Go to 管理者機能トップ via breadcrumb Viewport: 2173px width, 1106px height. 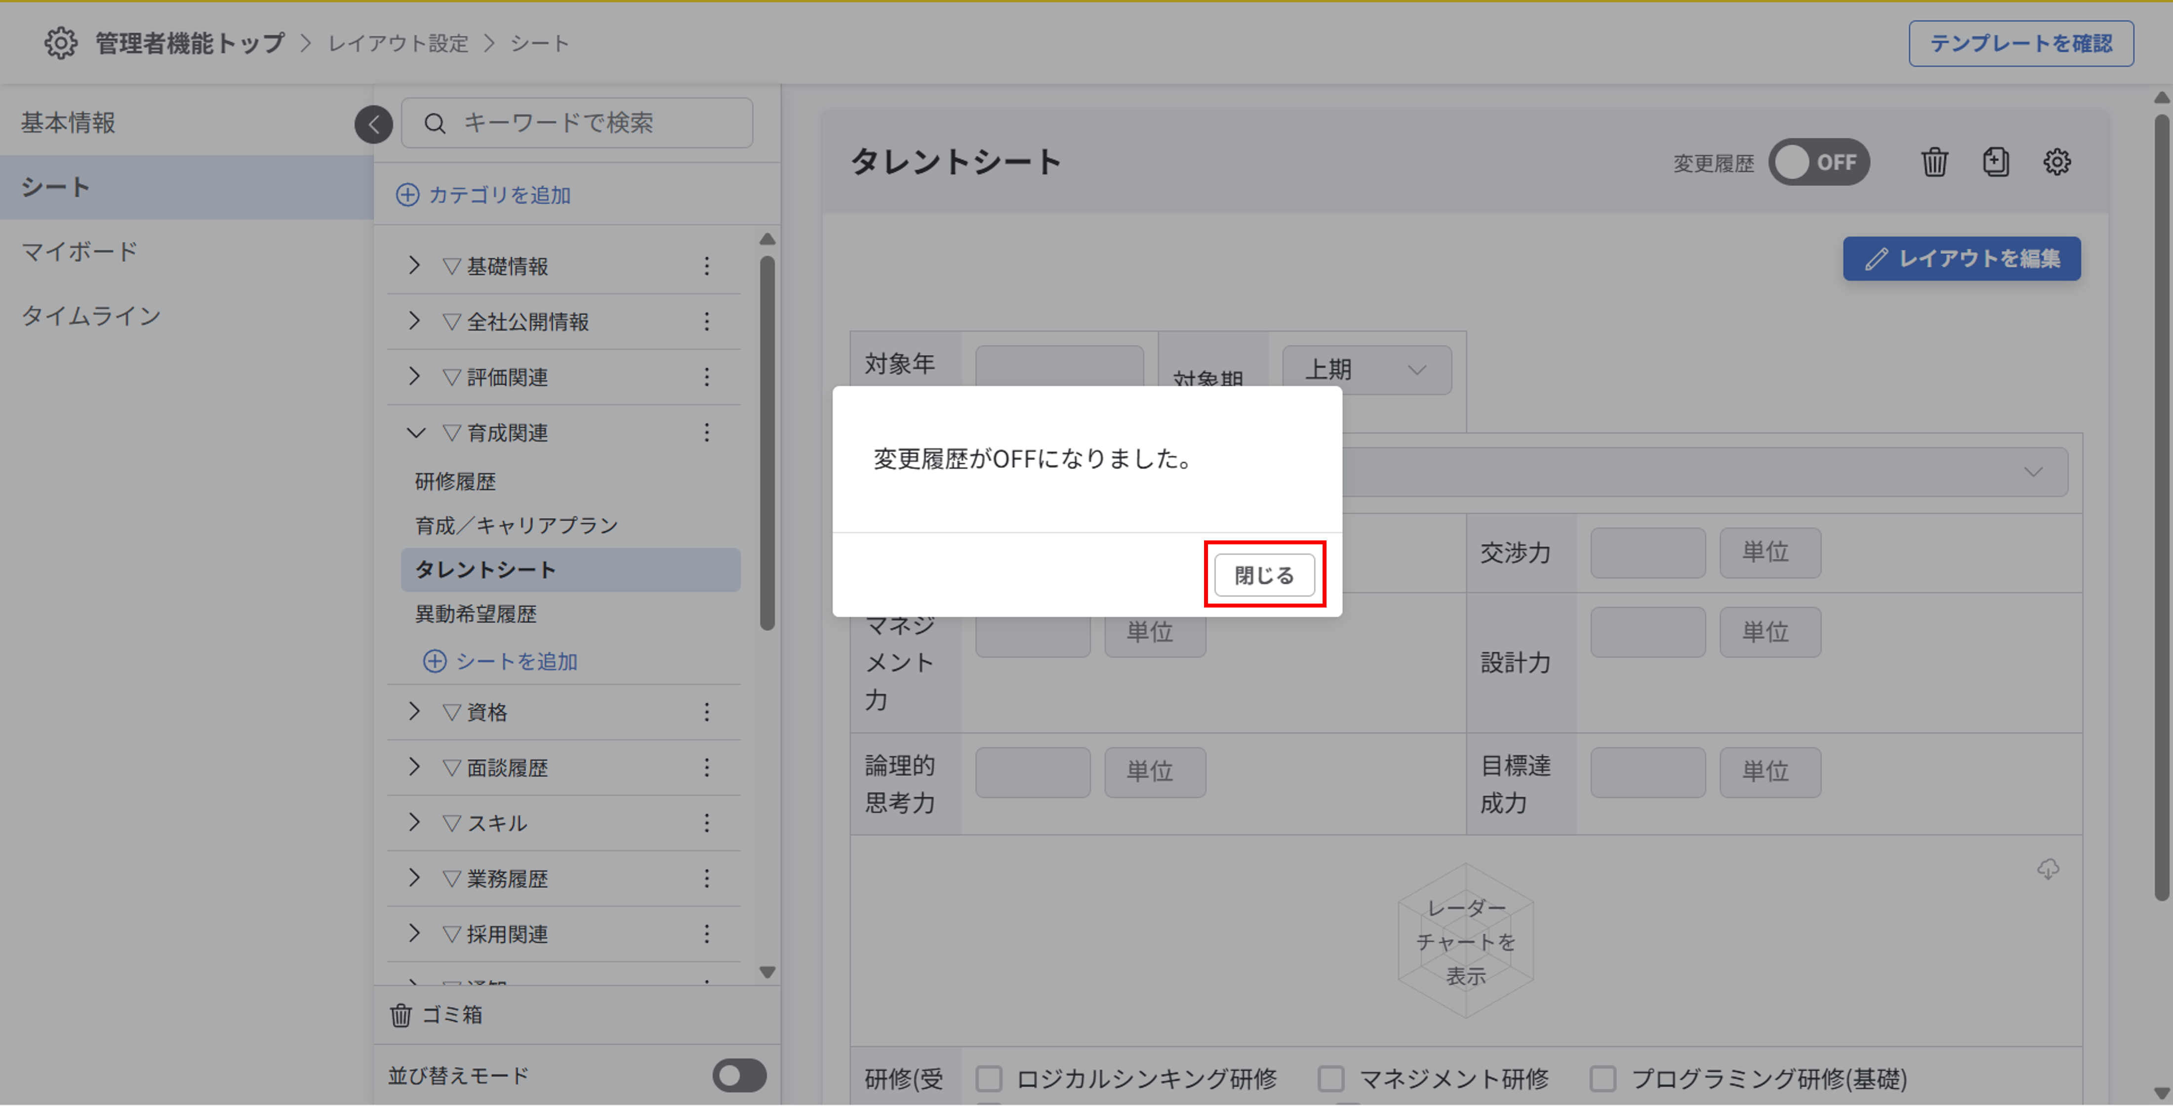190,43
